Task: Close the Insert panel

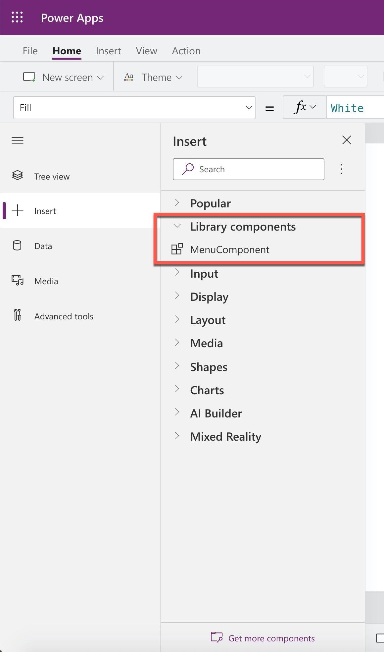Action: (347, 140)
